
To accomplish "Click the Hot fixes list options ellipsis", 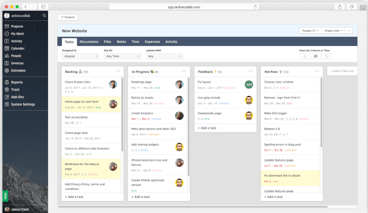I will 317,72.
